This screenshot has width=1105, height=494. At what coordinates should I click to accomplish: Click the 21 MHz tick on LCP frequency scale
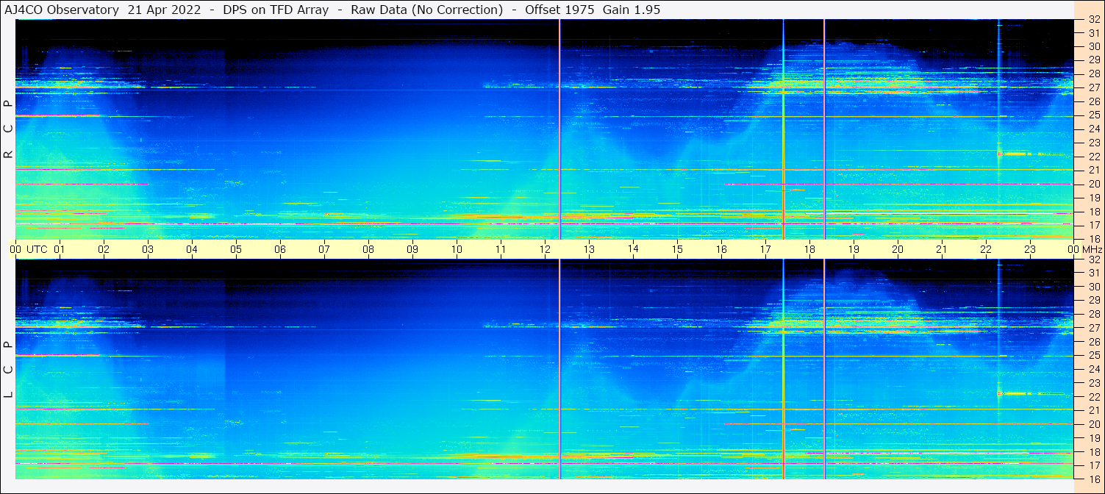point(1094,410)
